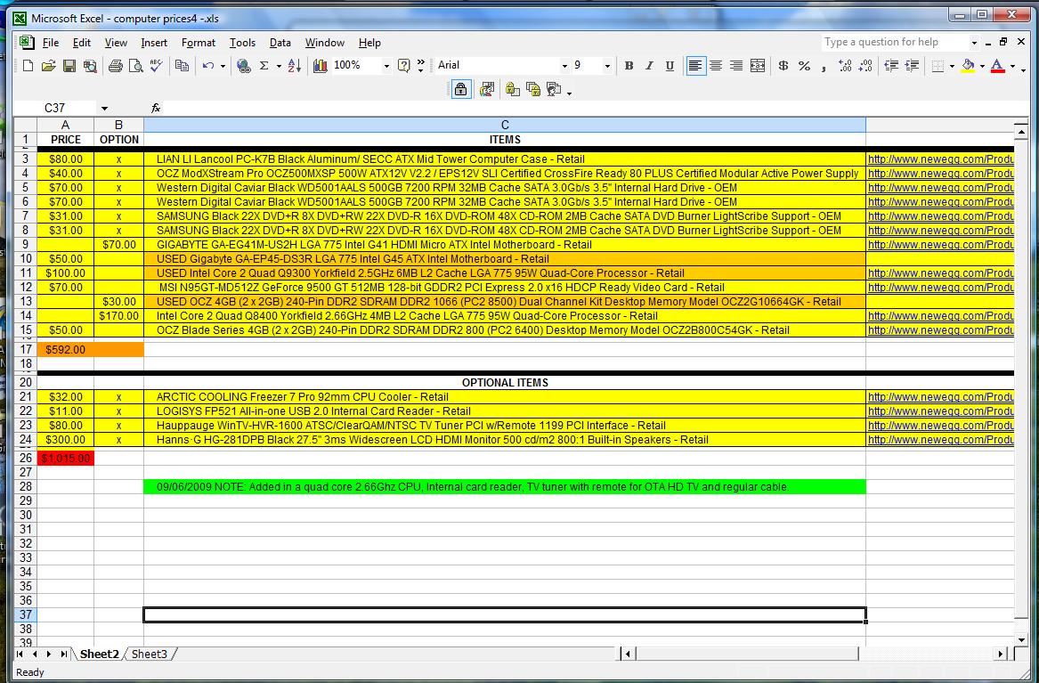This screenshot has width=1039, height=683.
Task: Create a new blank workbook
Action: [x=28, y=66]
